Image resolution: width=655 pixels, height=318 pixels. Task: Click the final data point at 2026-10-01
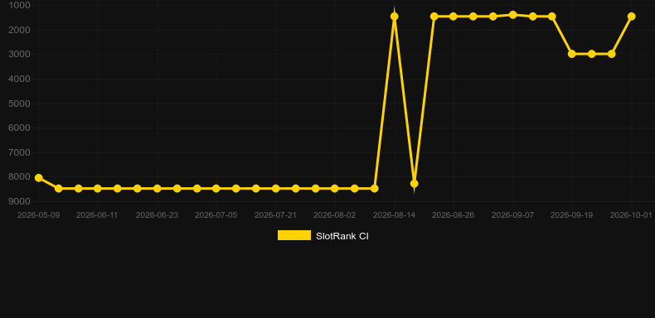(x=632, y=17)
